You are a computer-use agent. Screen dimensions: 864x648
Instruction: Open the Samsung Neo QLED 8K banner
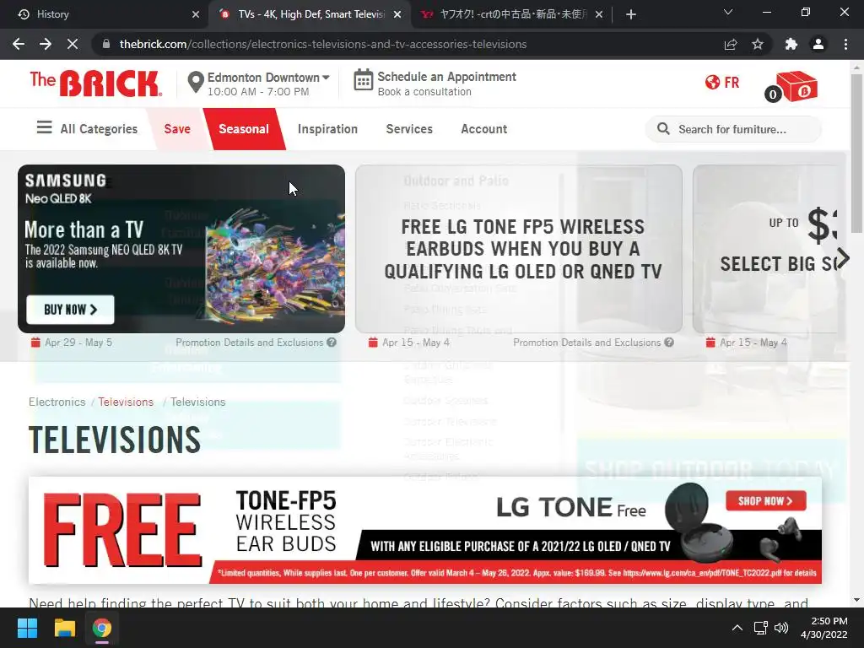181,249
